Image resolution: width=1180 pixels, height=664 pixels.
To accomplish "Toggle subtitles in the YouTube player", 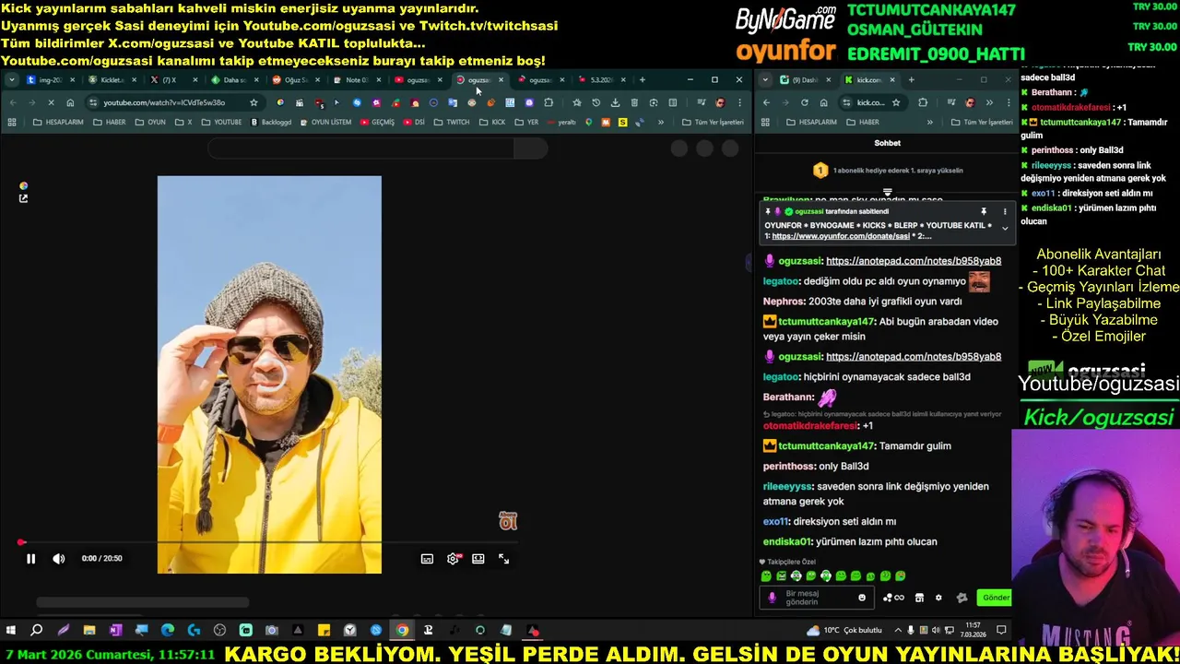I will pyautogui.click(x=427, y=558).
